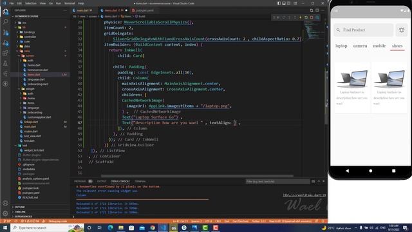Switch to Terminal panel tab
Viewport: 412px width, 232px height.
tap(140, 182)
